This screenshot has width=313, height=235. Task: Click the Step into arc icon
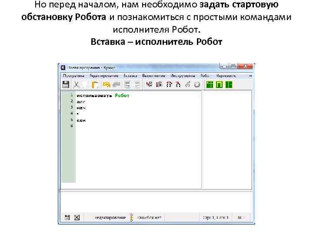tap(178, 84)
